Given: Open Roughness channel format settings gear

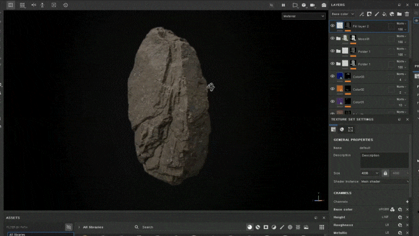Looking at the screenshot, I should coord(400,225).
